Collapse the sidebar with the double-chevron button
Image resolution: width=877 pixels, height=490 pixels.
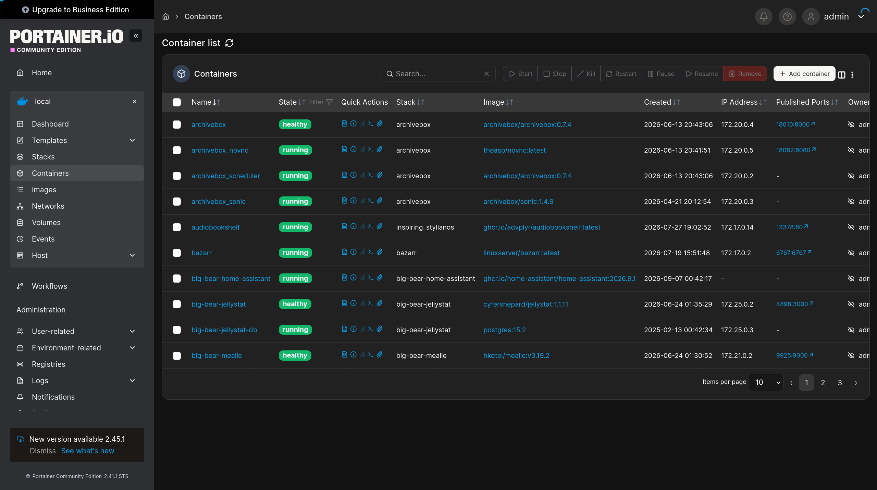(x=136, y=36)
